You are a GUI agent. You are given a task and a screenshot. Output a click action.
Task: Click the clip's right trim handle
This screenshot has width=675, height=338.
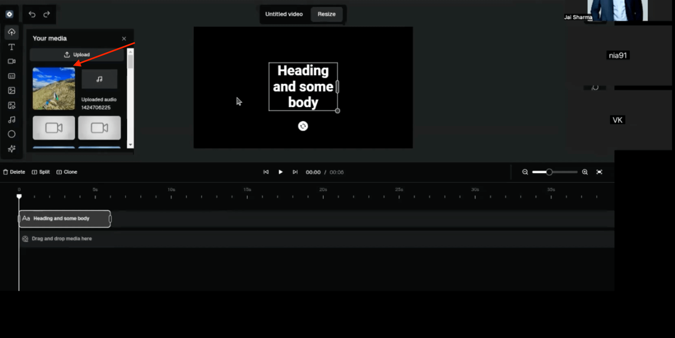(x=110, y=219)
